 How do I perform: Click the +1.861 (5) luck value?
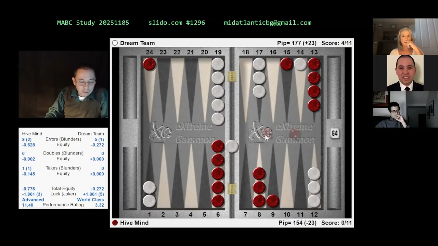pos(93,194)
